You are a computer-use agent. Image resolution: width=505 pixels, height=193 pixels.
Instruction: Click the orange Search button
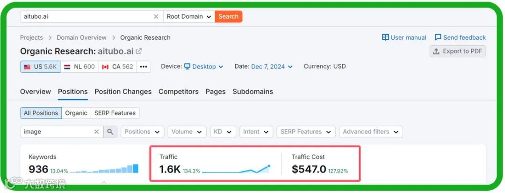tap(228, 17)
